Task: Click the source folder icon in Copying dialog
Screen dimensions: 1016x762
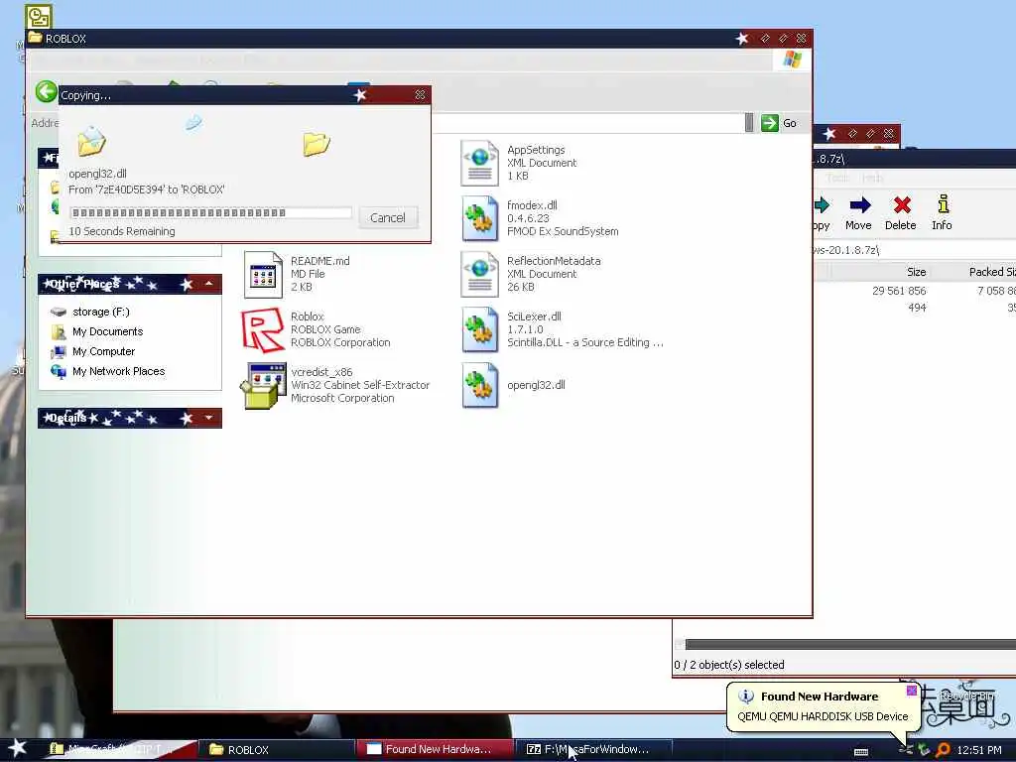Action: 91,142
